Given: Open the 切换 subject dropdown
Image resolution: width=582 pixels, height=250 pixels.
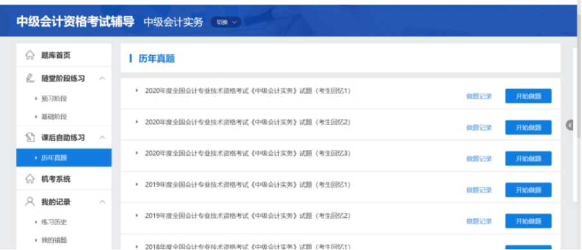Looking at the screenshot, I should pos(225,22).
